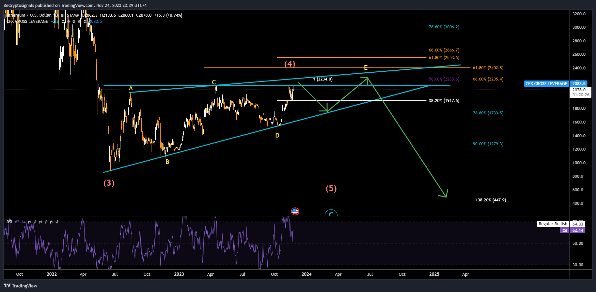The height and width of the screenshot is (292, 596).
Task: Click the 38.20% (1917.6) Fibonacci label
Action: click(x=444, y=101)
